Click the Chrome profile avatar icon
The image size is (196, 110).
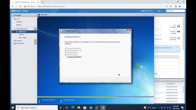point(180,6)
